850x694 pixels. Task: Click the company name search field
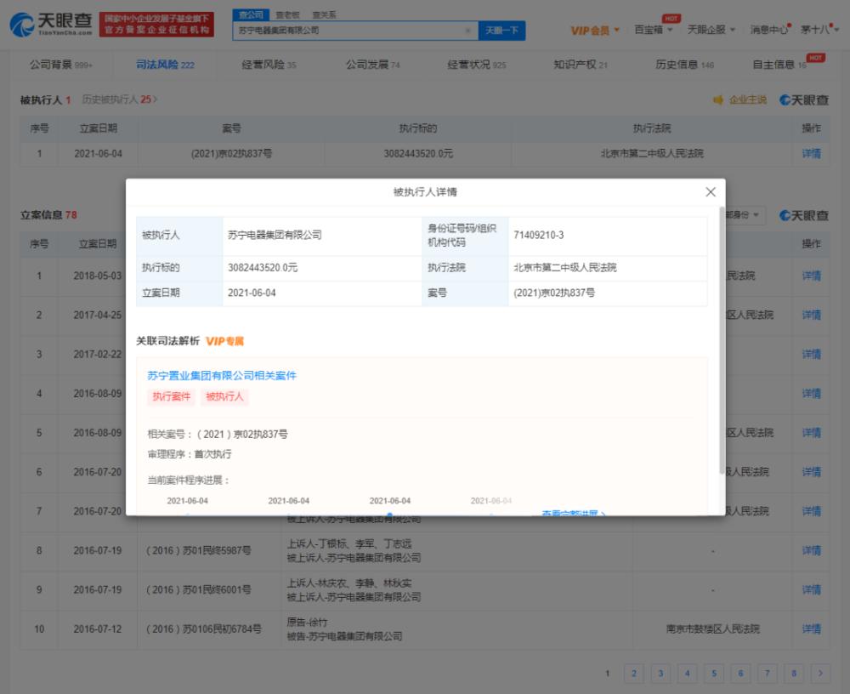click(348, 31)
